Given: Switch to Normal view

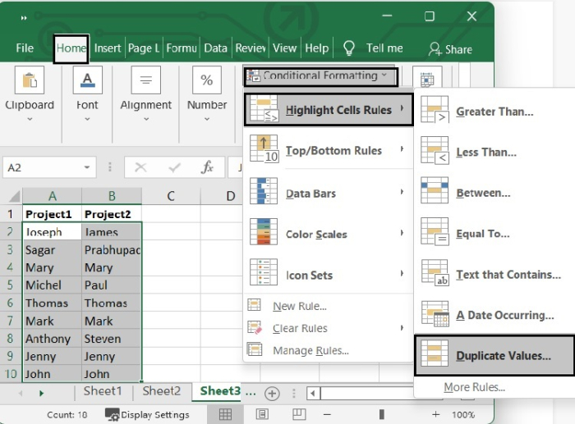Looking at the screenshot, I should 225,415.
